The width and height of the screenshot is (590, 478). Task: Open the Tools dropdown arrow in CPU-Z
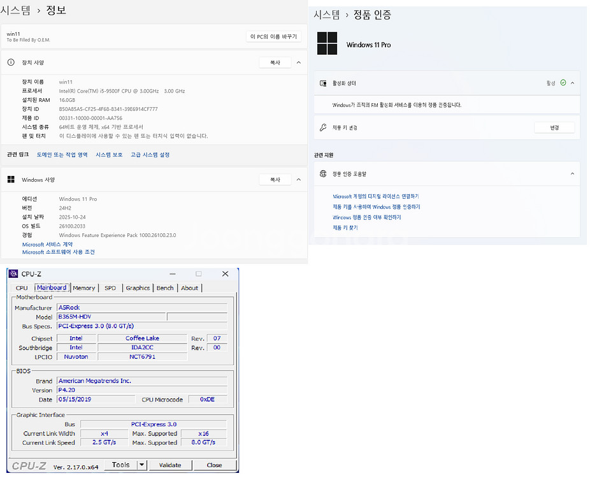click(141, 465)
